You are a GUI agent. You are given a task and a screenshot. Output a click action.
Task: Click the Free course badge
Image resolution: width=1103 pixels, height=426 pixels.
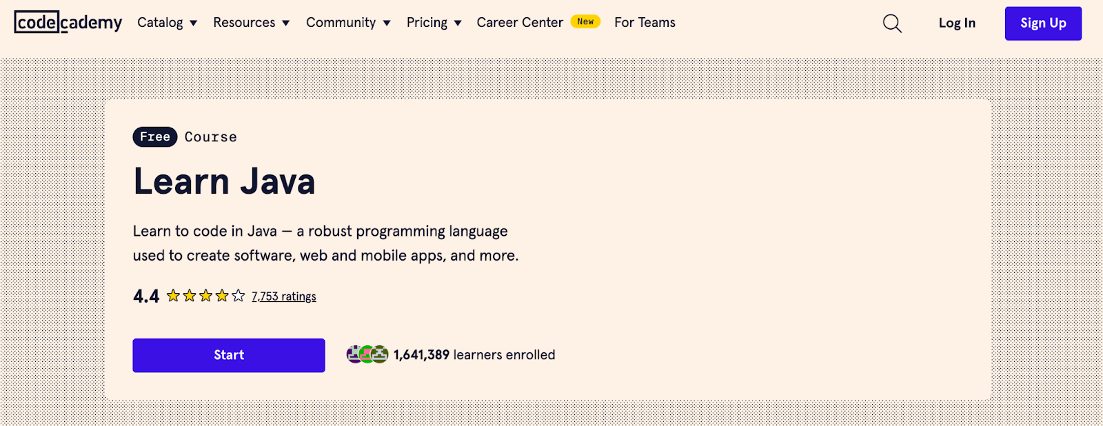click(x=154, y=137)
